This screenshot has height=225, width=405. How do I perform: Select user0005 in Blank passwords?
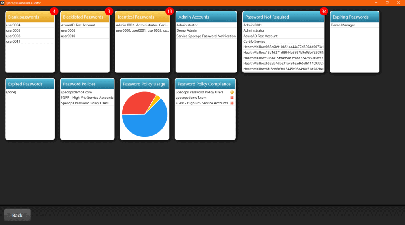[30, 30]
